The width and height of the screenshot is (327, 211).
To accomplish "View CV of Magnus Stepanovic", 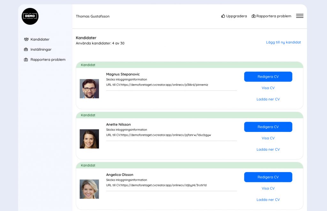I will (x=268, y=88).
